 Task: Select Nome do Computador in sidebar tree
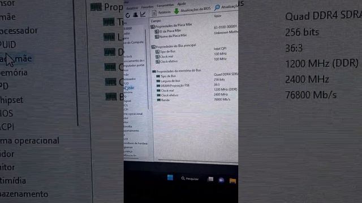point(133,42)
